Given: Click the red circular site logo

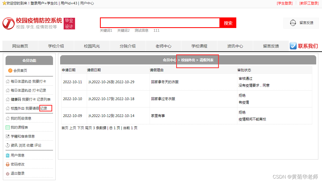Looking at the screenshot, I should 8,24.
